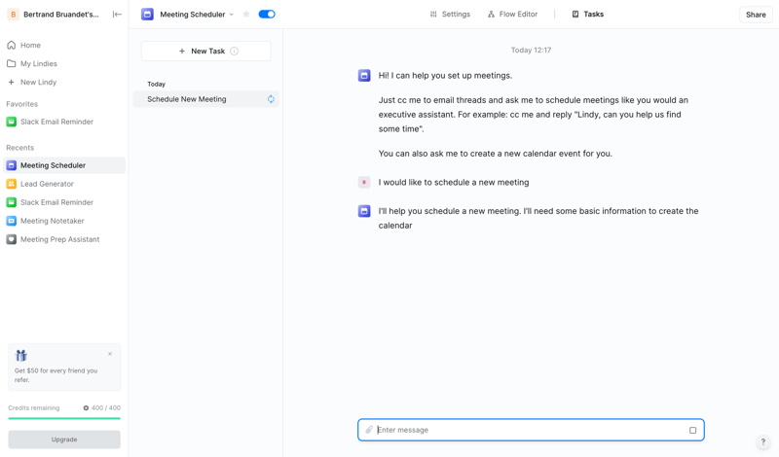This screenshot has height=457, width=779.
Task: Click the Meeting Notetaker blue icon
Action: click(x=11, y=221)
